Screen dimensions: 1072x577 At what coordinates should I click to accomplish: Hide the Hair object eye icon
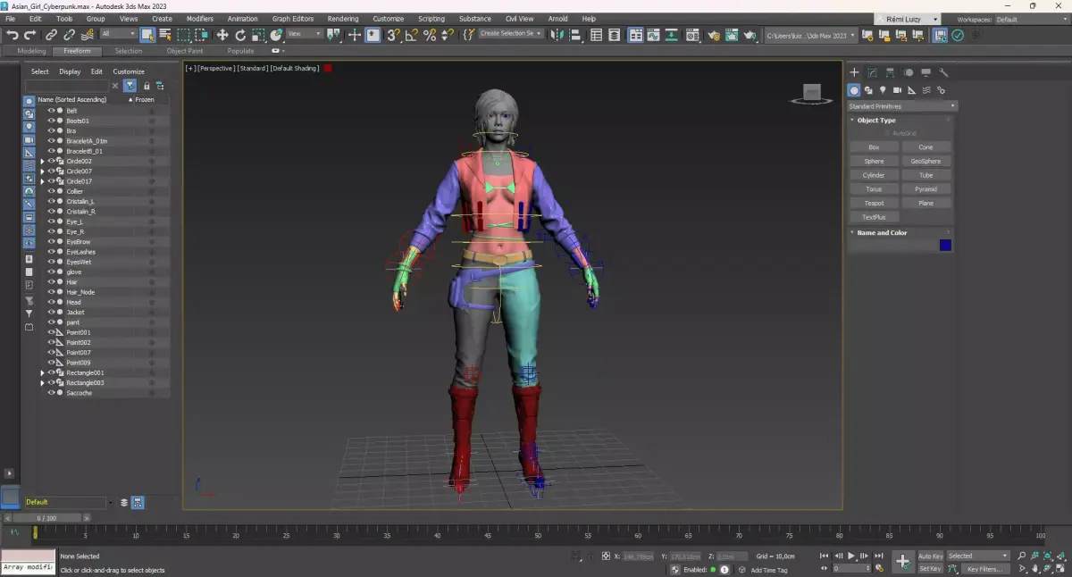click(x=51, y=282)
